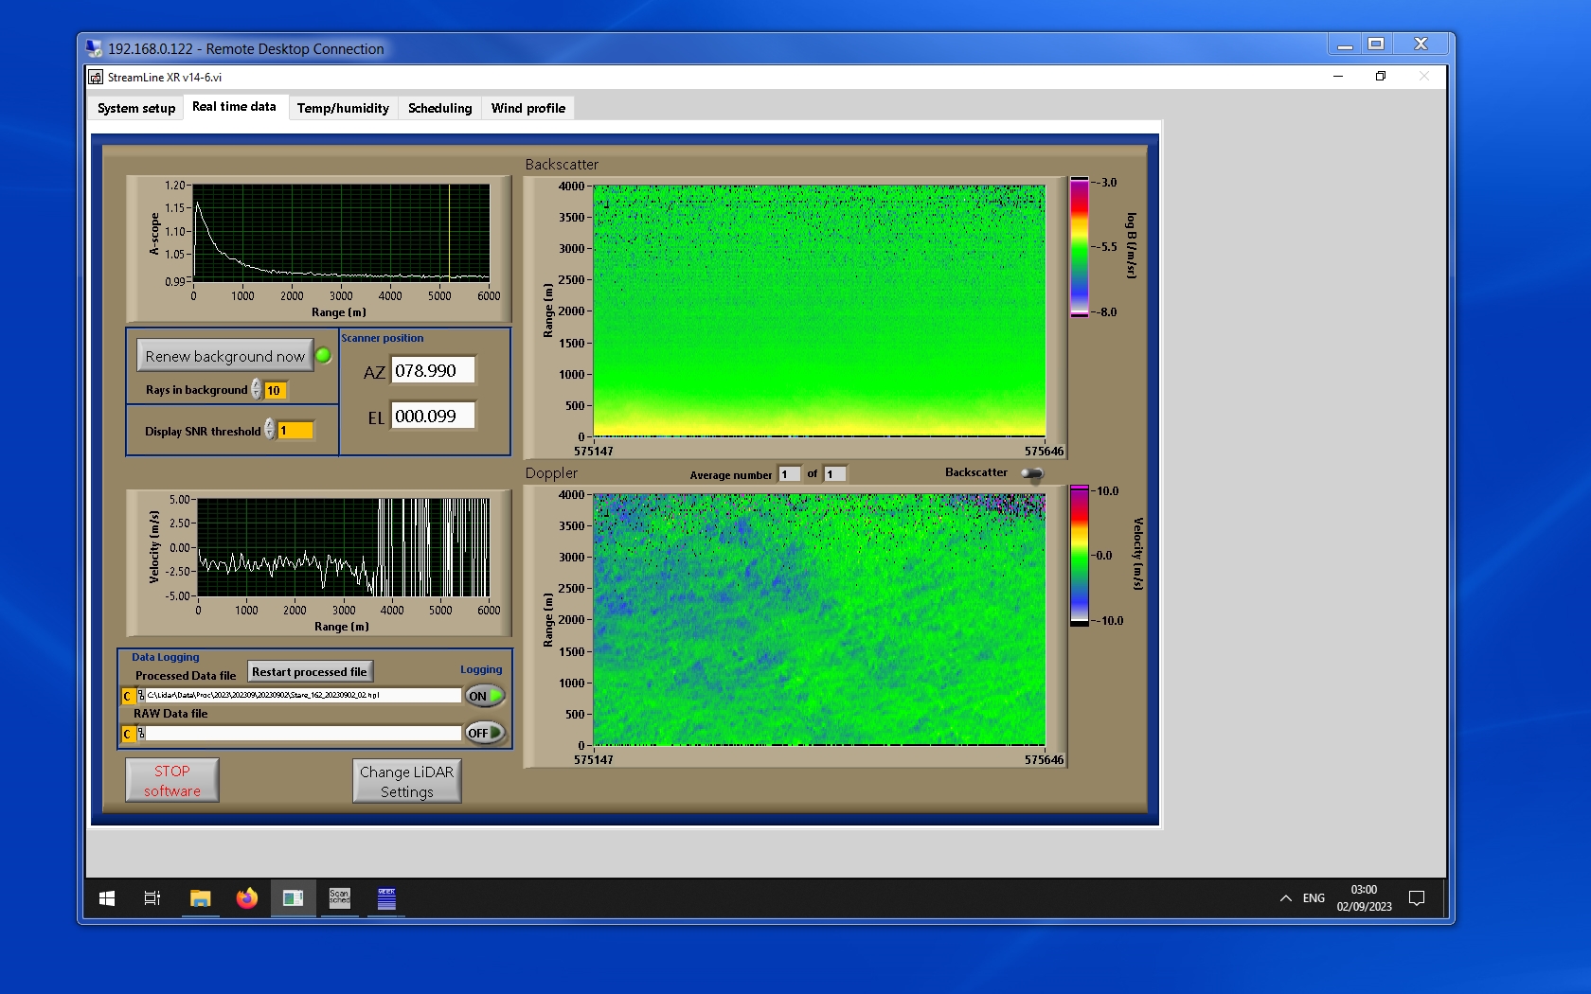Open File Explorer in the taskbar

[200, 898]
